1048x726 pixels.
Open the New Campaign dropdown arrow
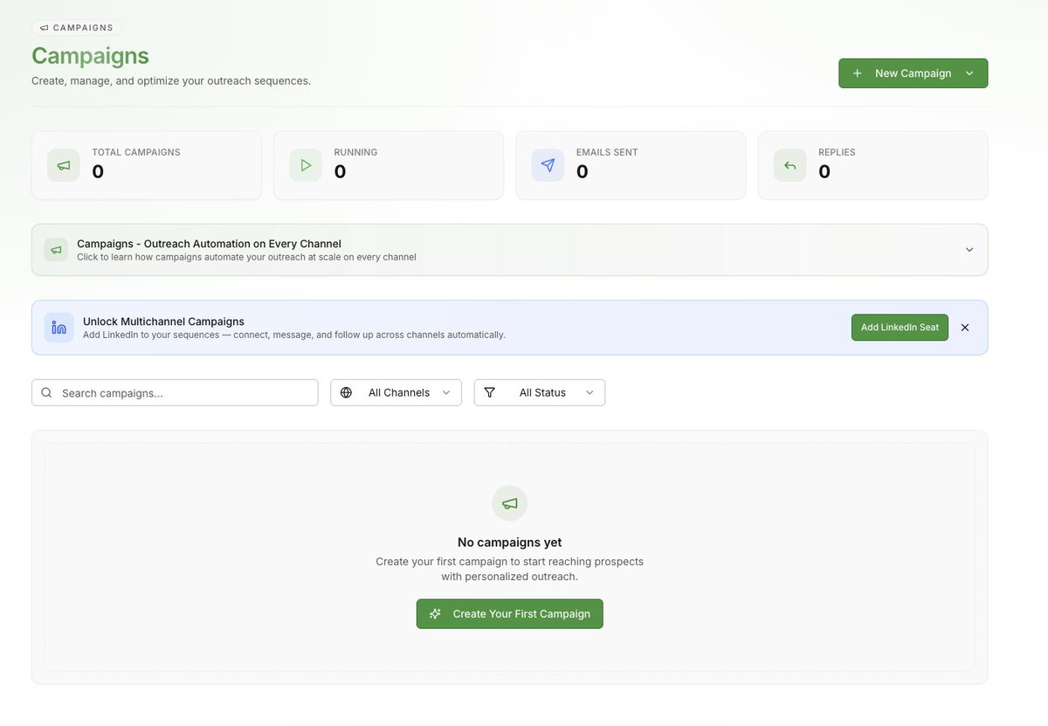point(969,73)
